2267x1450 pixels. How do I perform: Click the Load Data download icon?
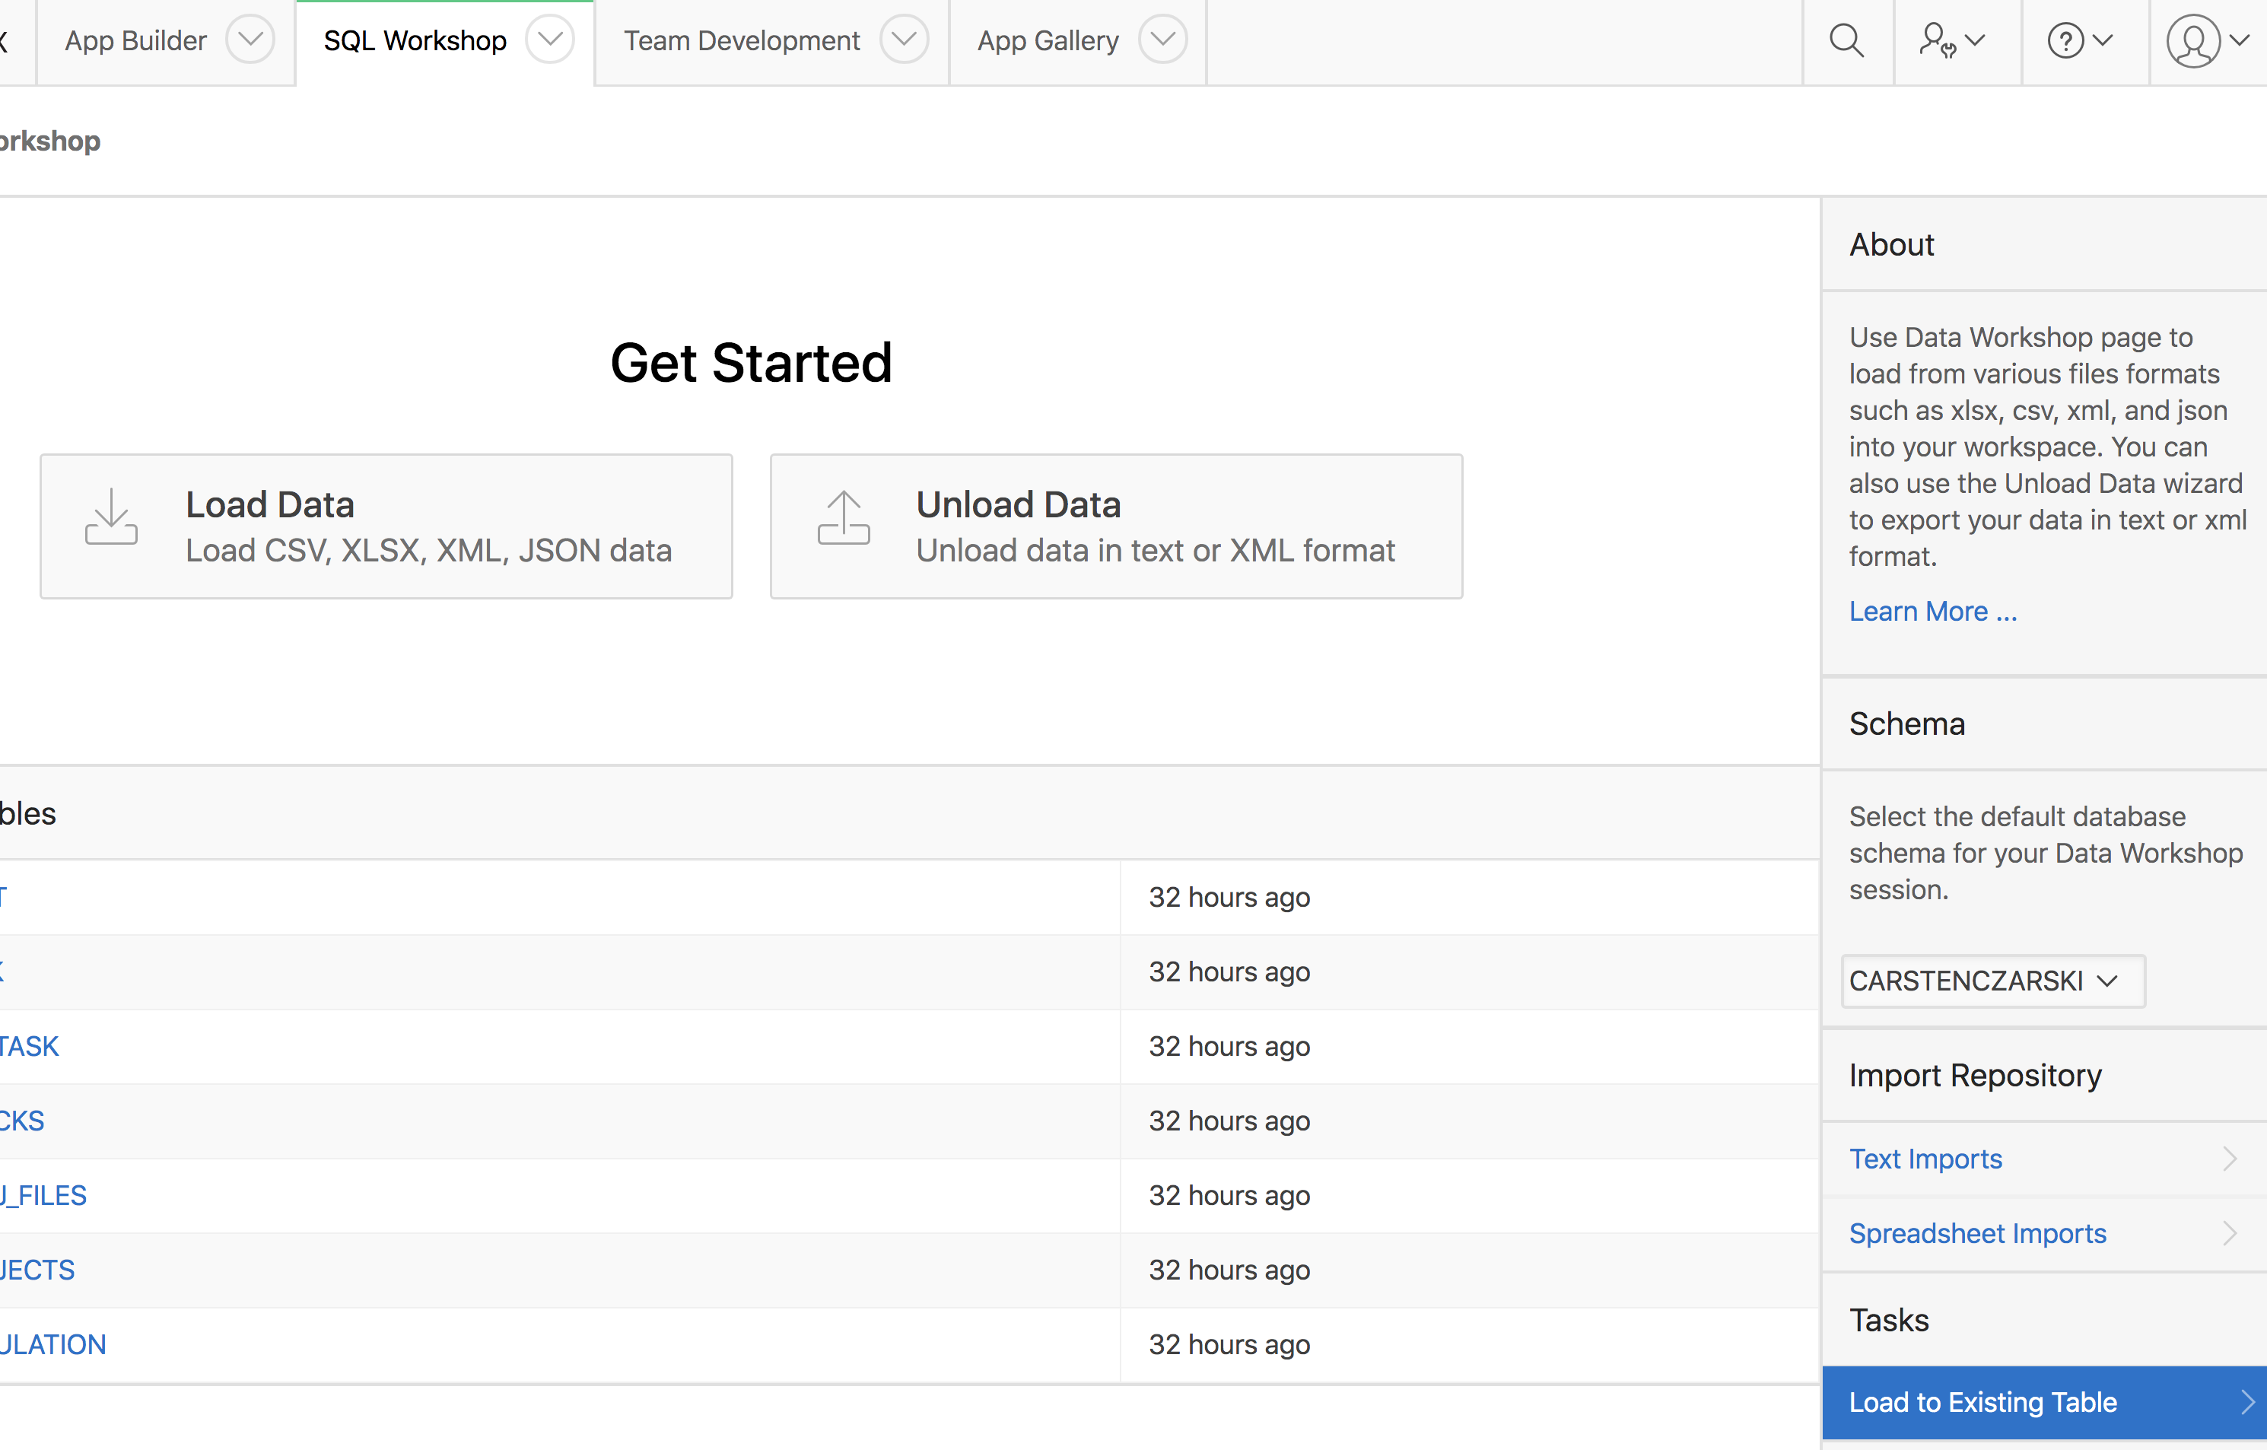(111, 517)
